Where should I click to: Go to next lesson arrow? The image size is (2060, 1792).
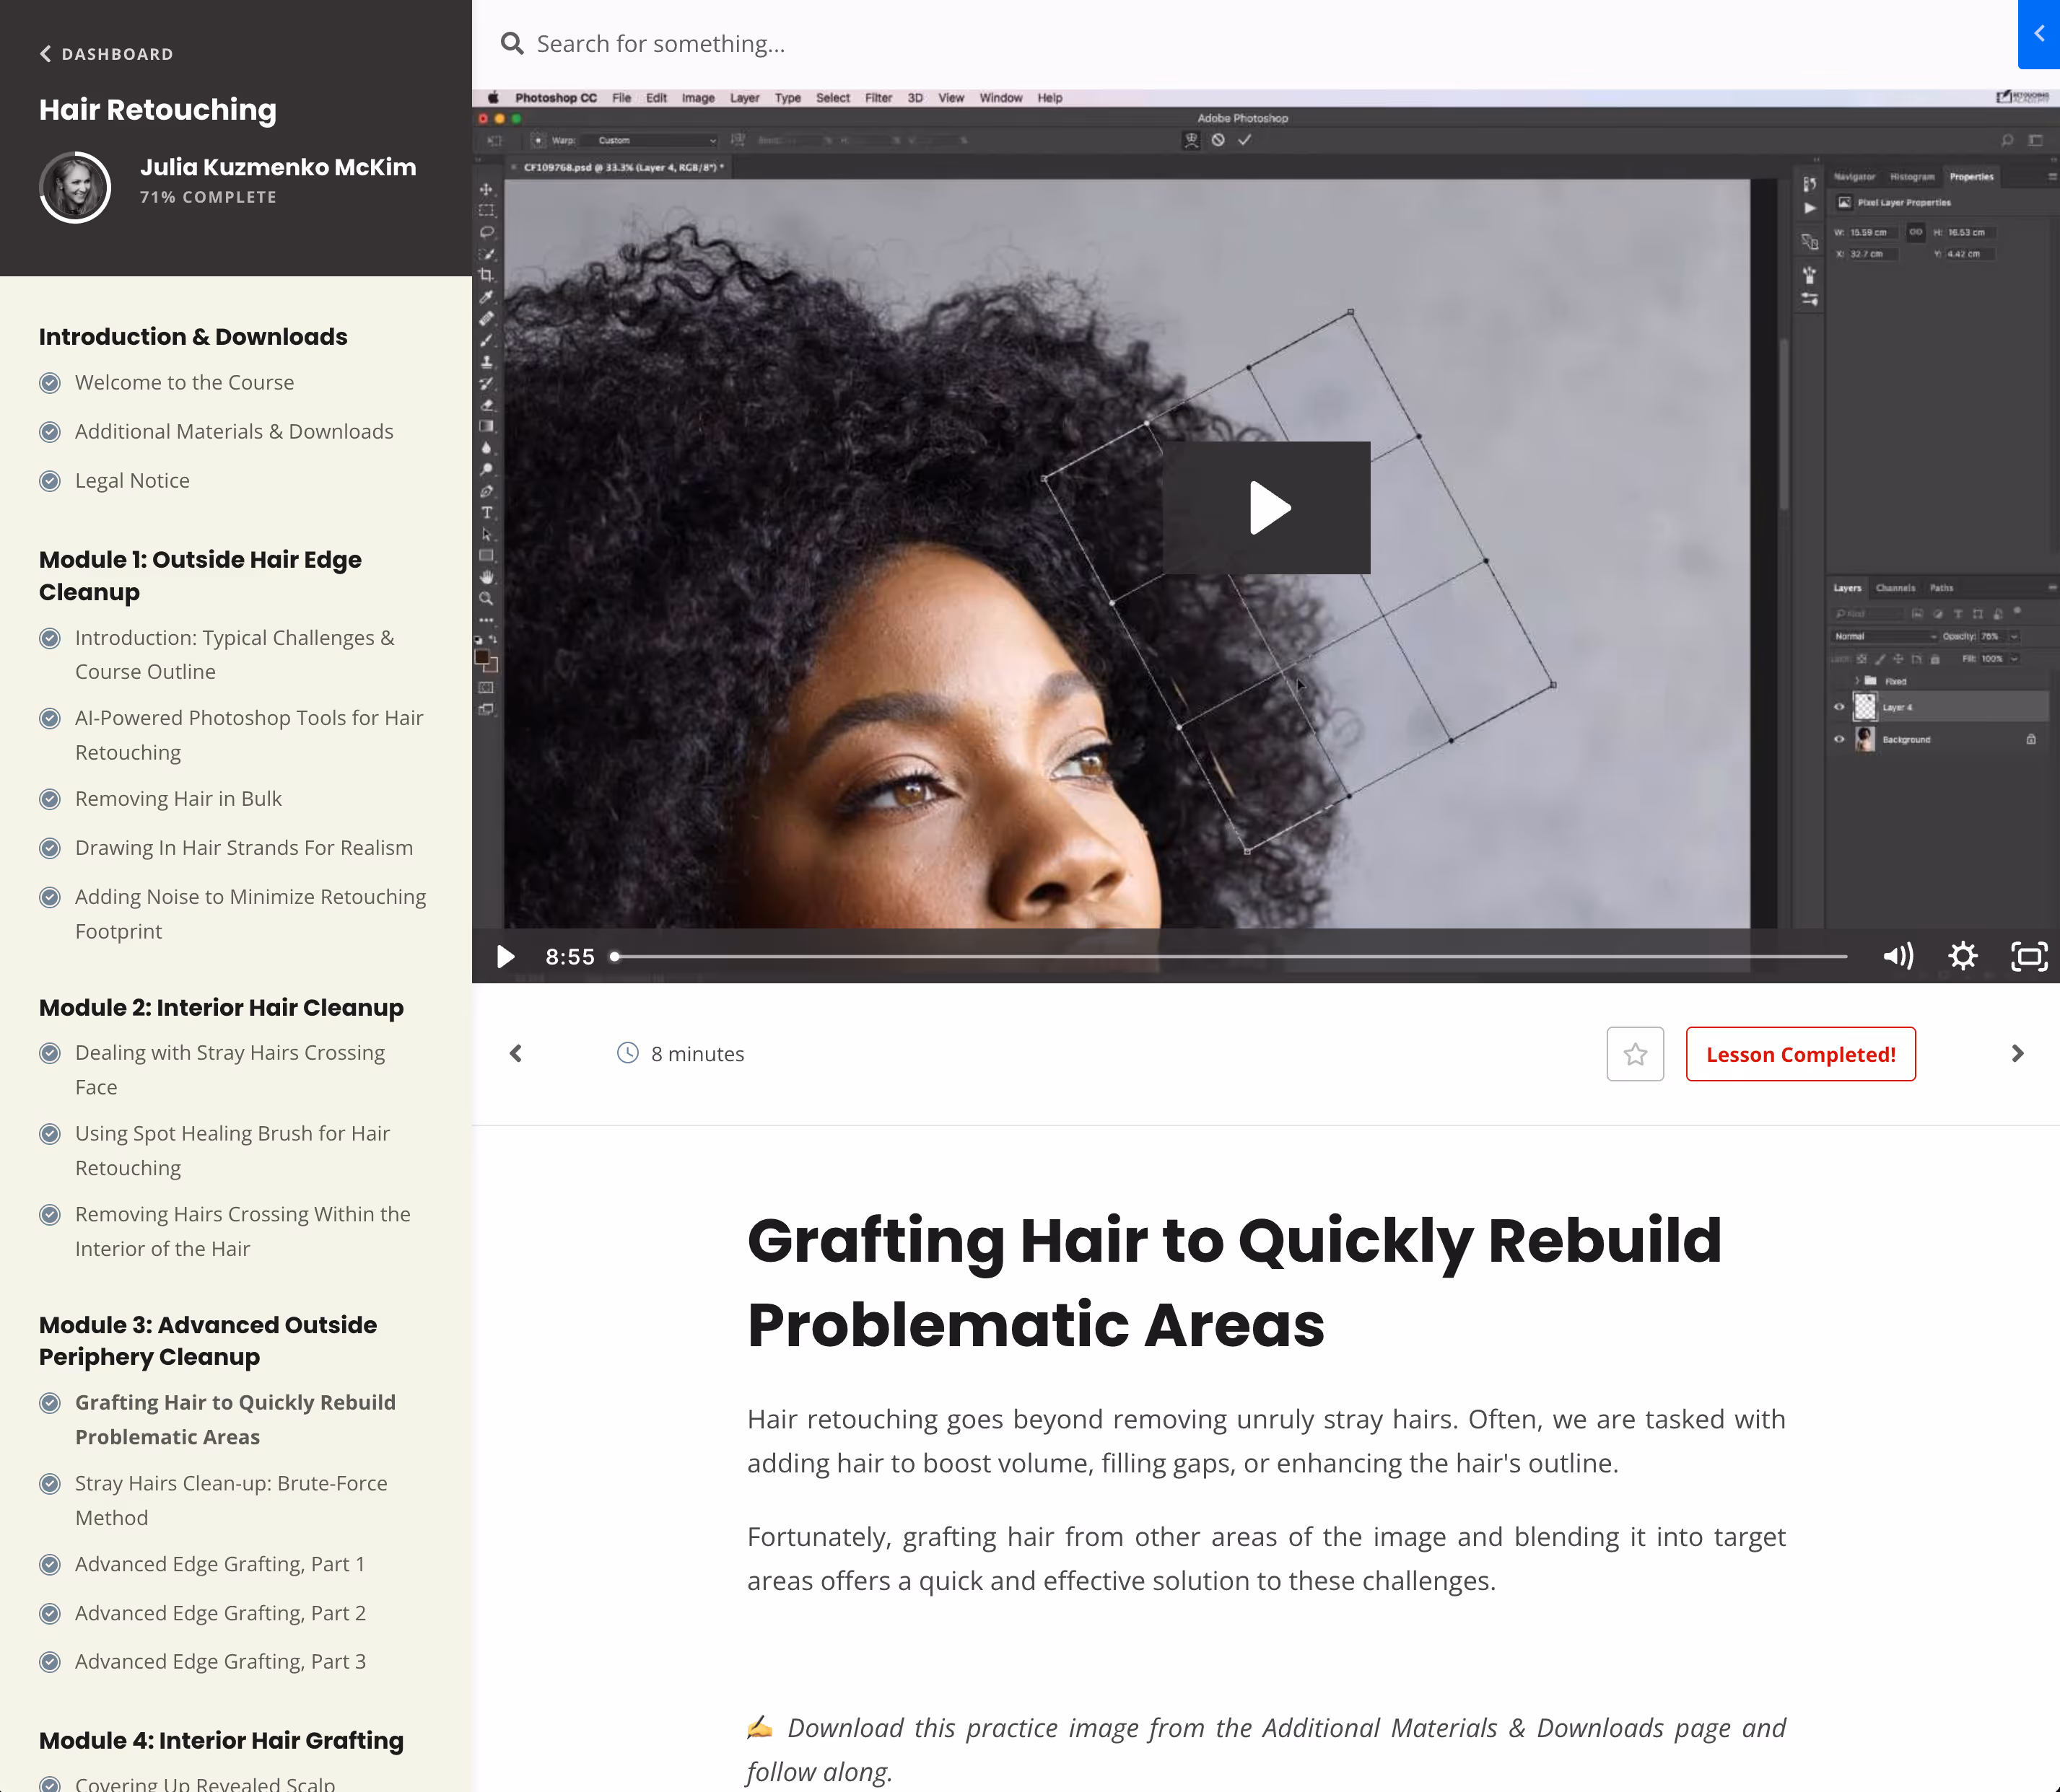[x=2017, y=1054]
